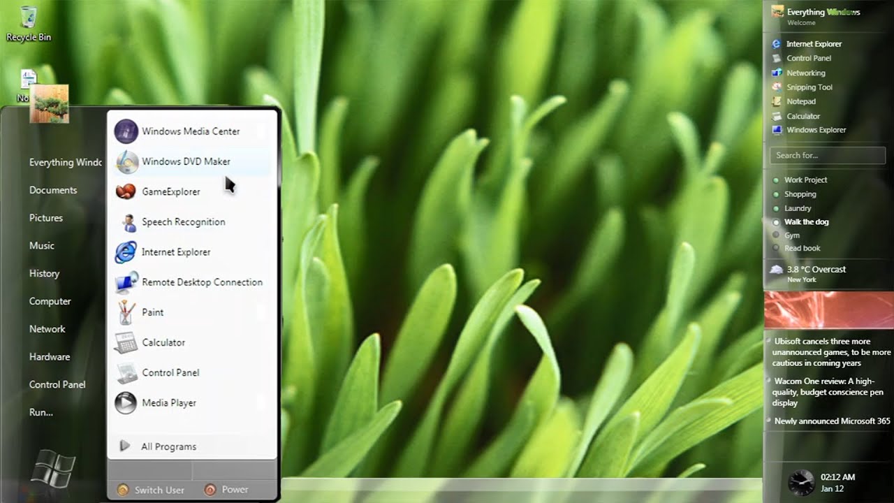The image size is (894, 503).
Task: Toggle the Walk the dog task
Action: tap(776, 222)
